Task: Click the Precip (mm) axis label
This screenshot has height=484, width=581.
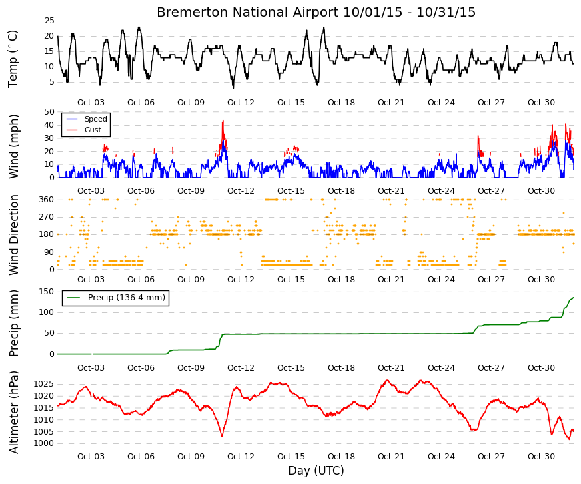Action: (13, 323)
